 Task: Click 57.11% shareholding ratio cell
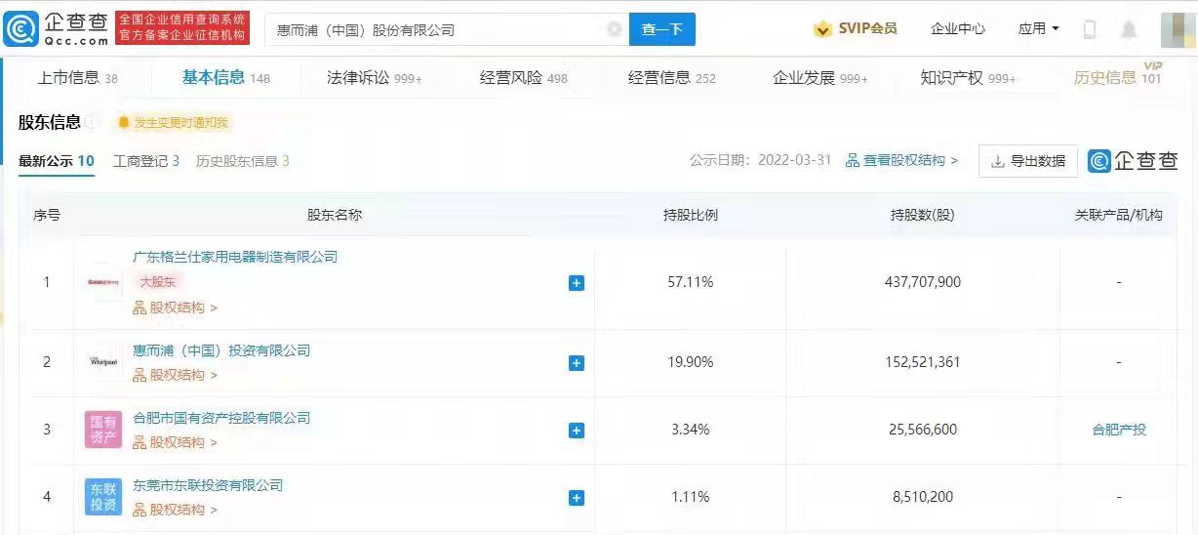point(691,282)
